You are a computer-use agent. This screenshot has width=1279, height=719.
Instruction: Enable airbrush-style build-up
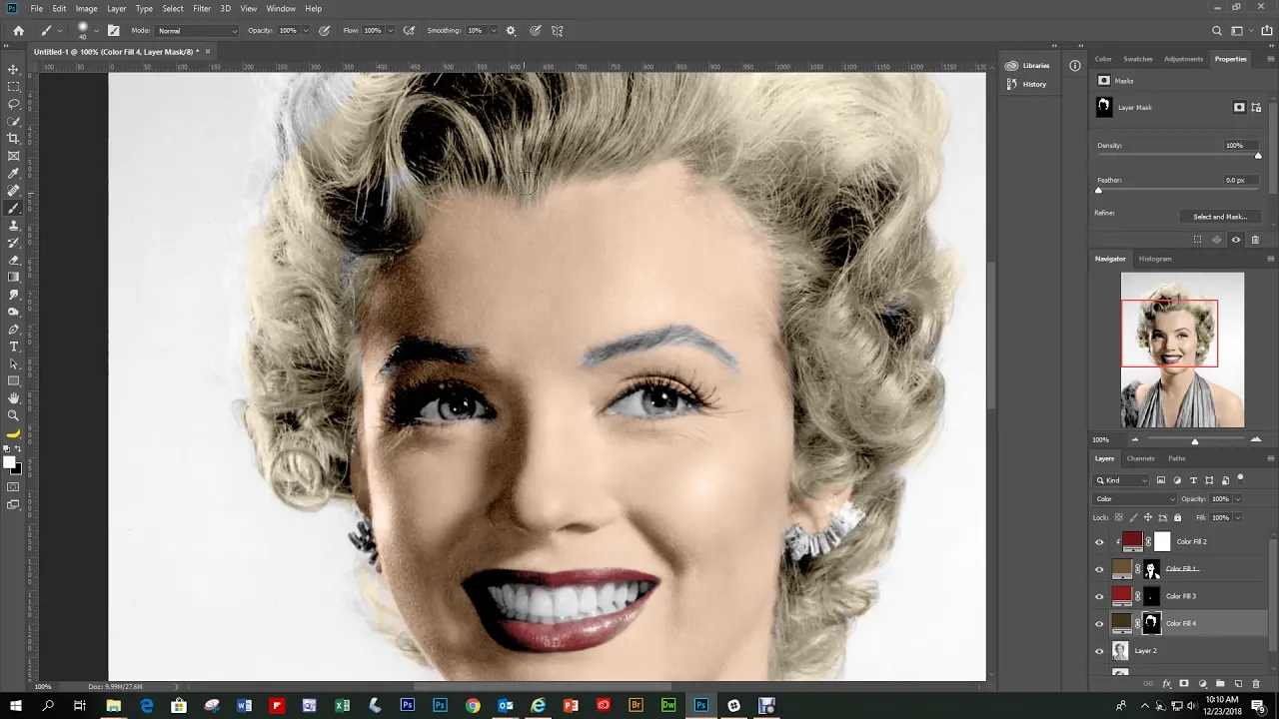point(409,31)
